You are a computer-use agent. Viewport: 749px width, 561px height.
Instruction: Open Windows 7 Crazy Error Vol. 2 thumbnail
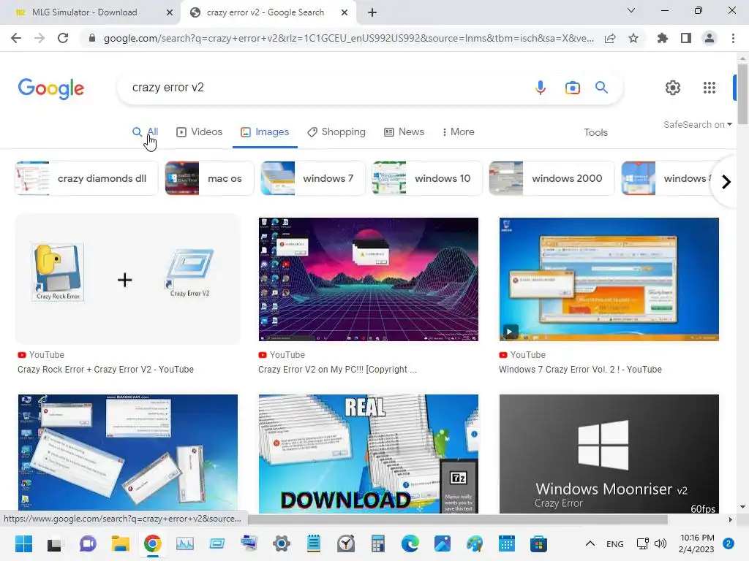click(x=609, y=279)
